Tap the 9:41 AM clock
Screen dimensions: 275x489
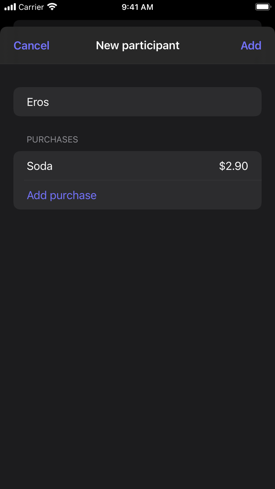[x=137, y=7]
